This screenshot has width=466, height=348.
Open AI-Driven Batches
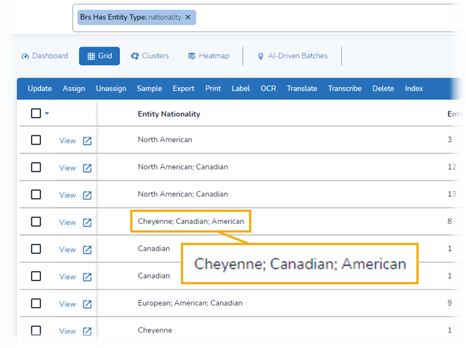click(x=293, y=56)
